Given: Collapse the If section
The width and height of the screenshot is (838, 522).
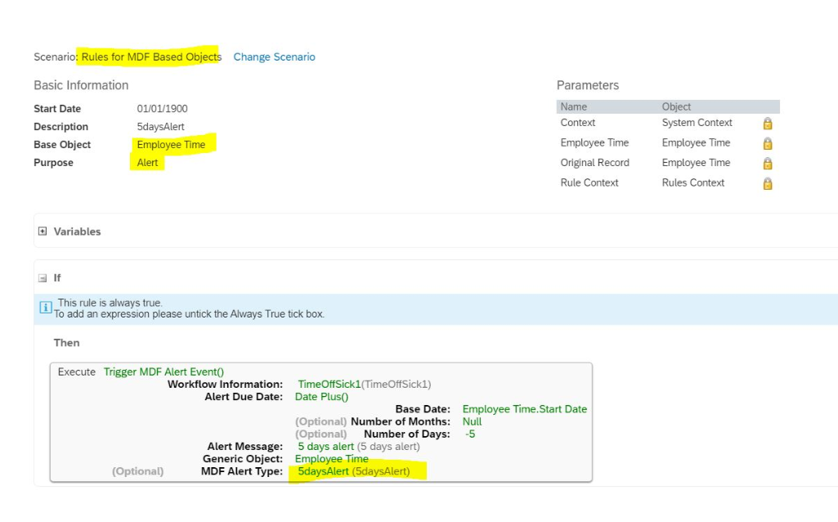Looking at the screenshot, I should coord(43,278).
